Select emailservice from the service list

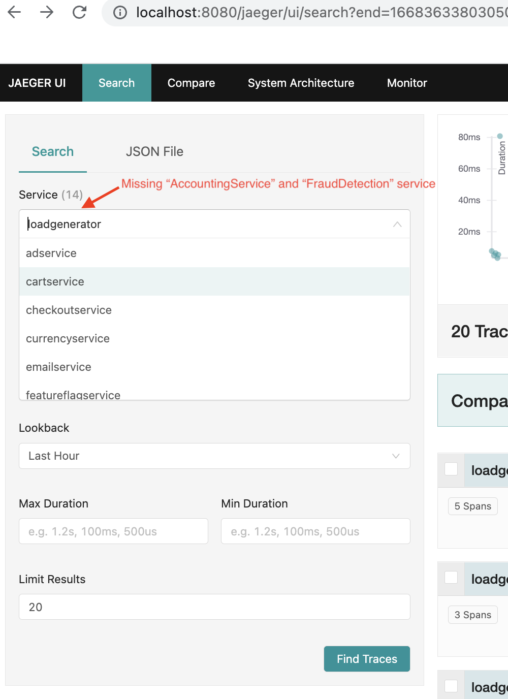(58, 367)
